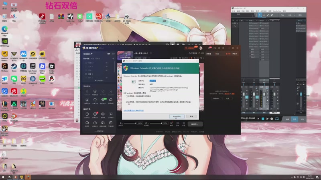The image size is (321, 180).
Task: Toggle the Record button in Studio One transport
Action: click(272, 119)
